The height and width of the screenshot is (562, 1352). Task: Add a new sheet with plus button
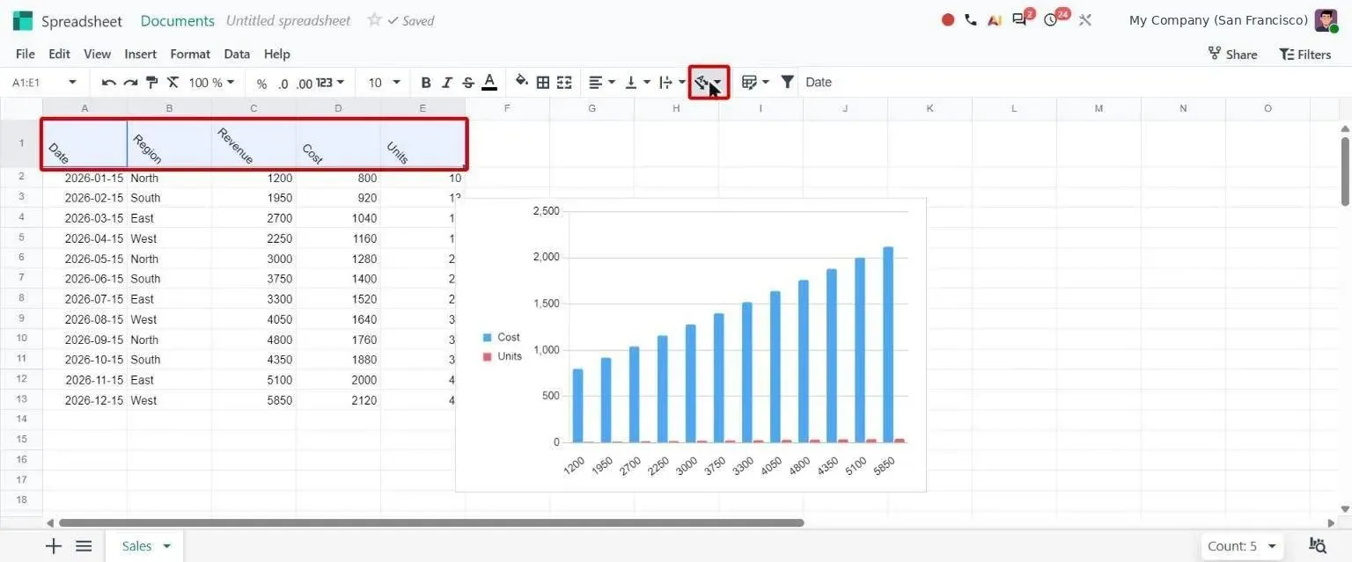point(54,546)
